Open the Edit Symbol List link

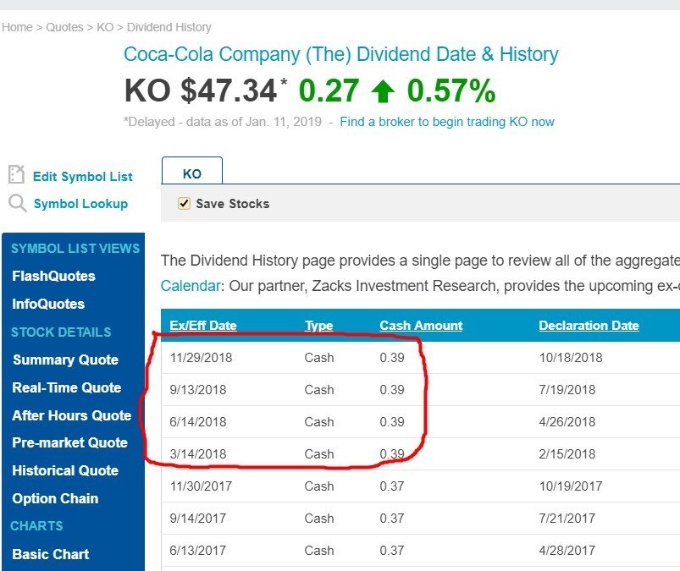[83, 177]
